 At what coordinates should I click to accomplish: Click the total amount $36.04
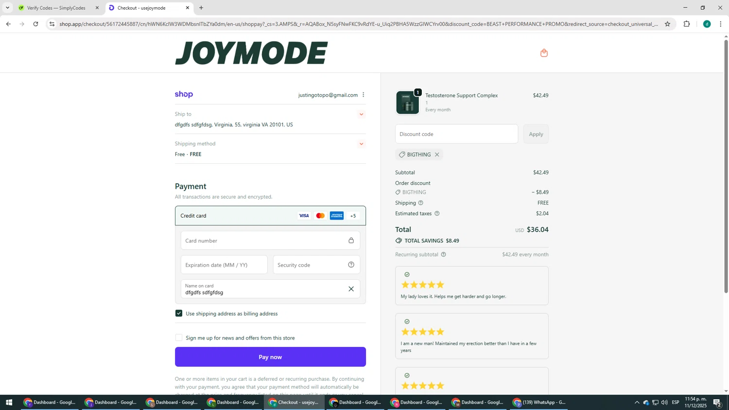[x=538, y=230]
